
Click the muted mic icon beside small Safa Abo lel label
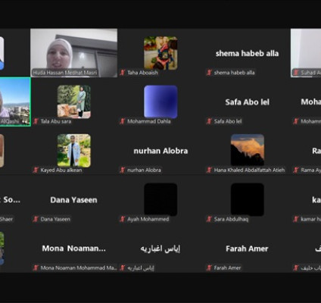click(209, 121)
